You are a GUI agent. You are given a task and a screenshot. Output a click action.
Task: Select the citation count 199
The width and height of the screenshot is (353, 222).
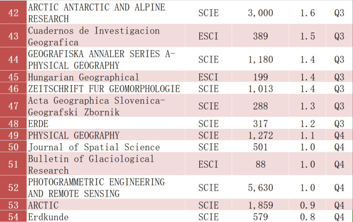pyautogui.click(x=260, y=77)
